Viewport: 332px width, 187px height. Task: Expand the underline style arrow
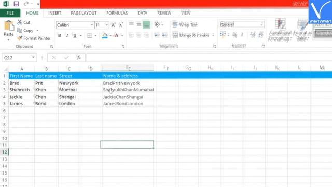81,36
